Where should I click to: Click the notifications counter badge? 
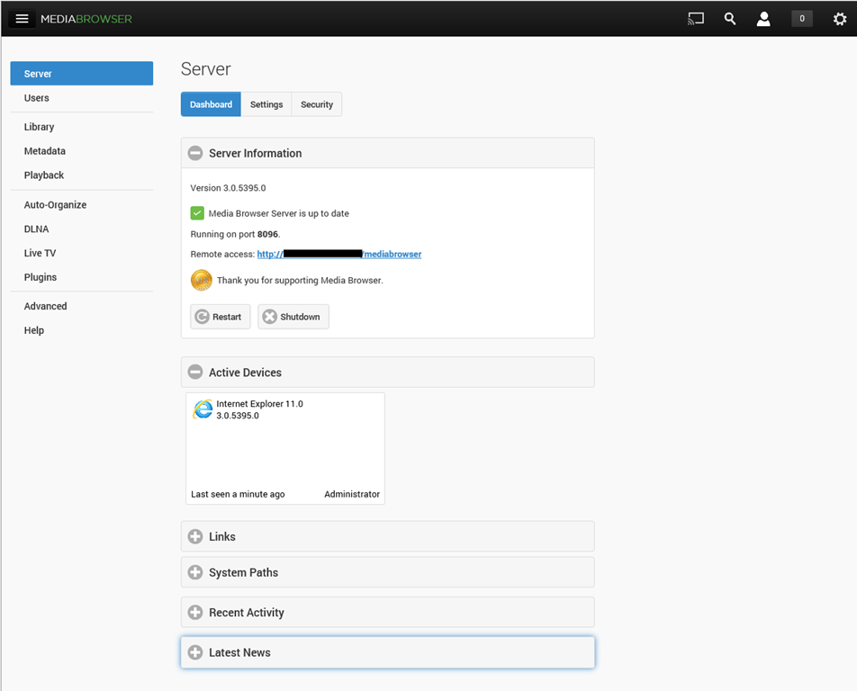pos(801,19)
